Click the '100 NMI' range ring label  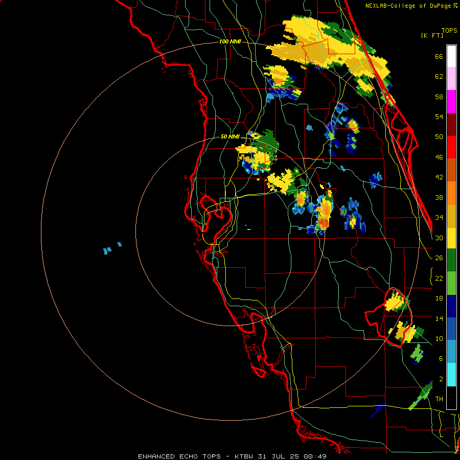tap(230, 42)
